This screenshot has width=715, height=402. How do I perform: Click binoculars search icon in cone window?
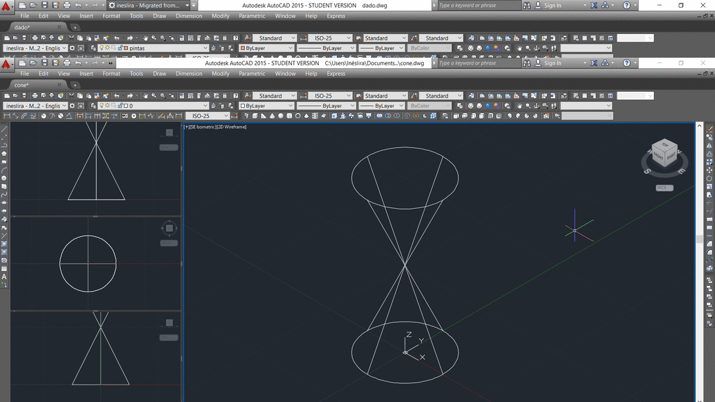point(527,63)
